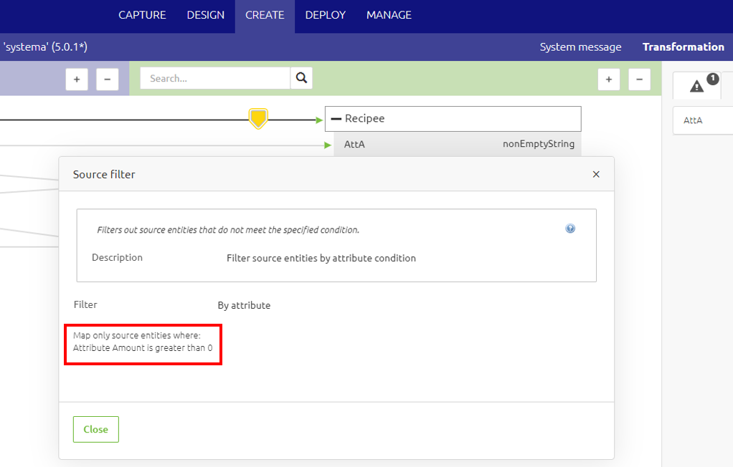Click the minus button left of Search
The width and height of the screenshot is (733, 467).
pos(108,80)
